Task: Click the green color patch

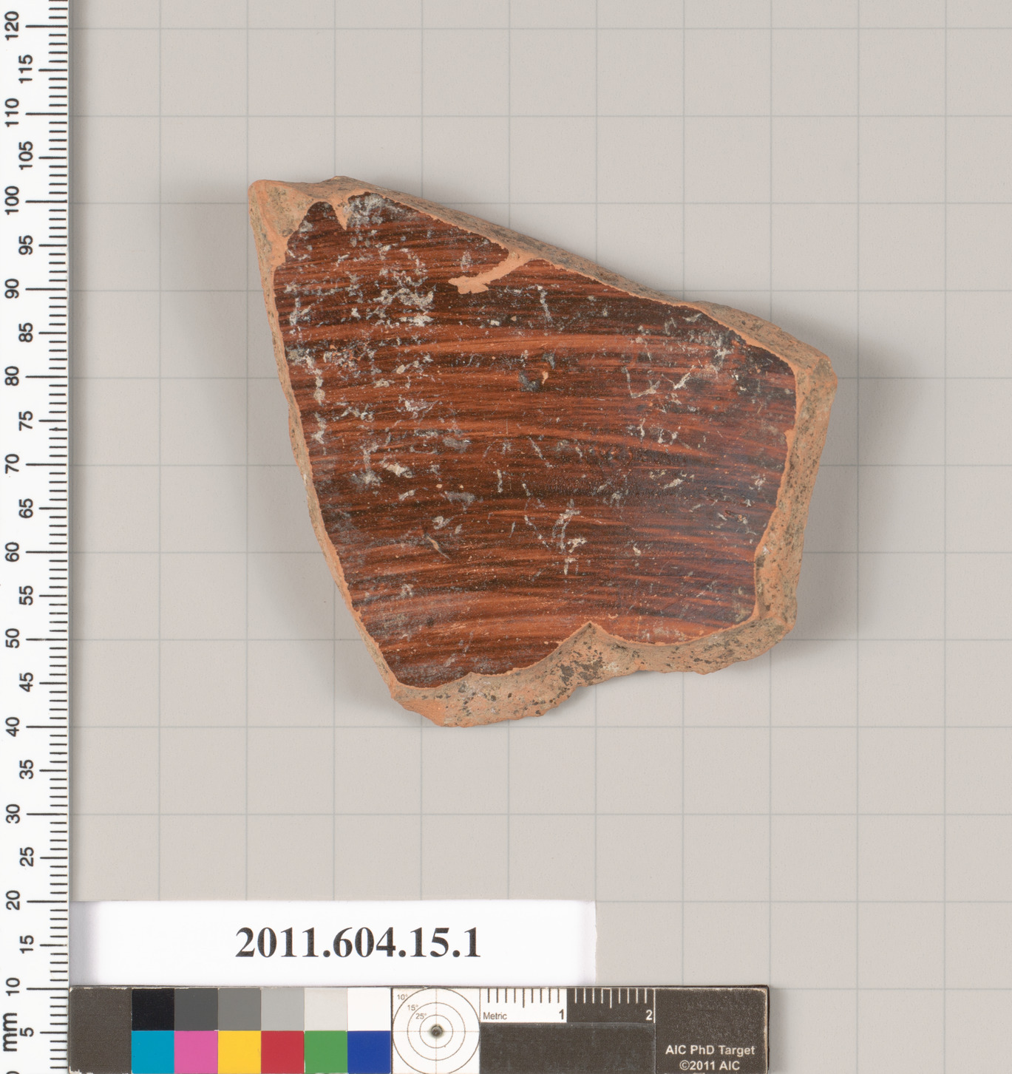Action: [325, 1053]
